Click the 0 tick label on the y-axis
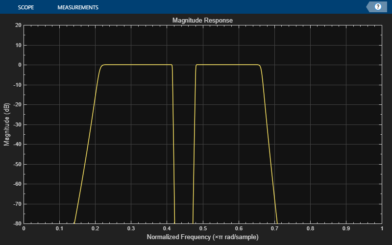 19,65
